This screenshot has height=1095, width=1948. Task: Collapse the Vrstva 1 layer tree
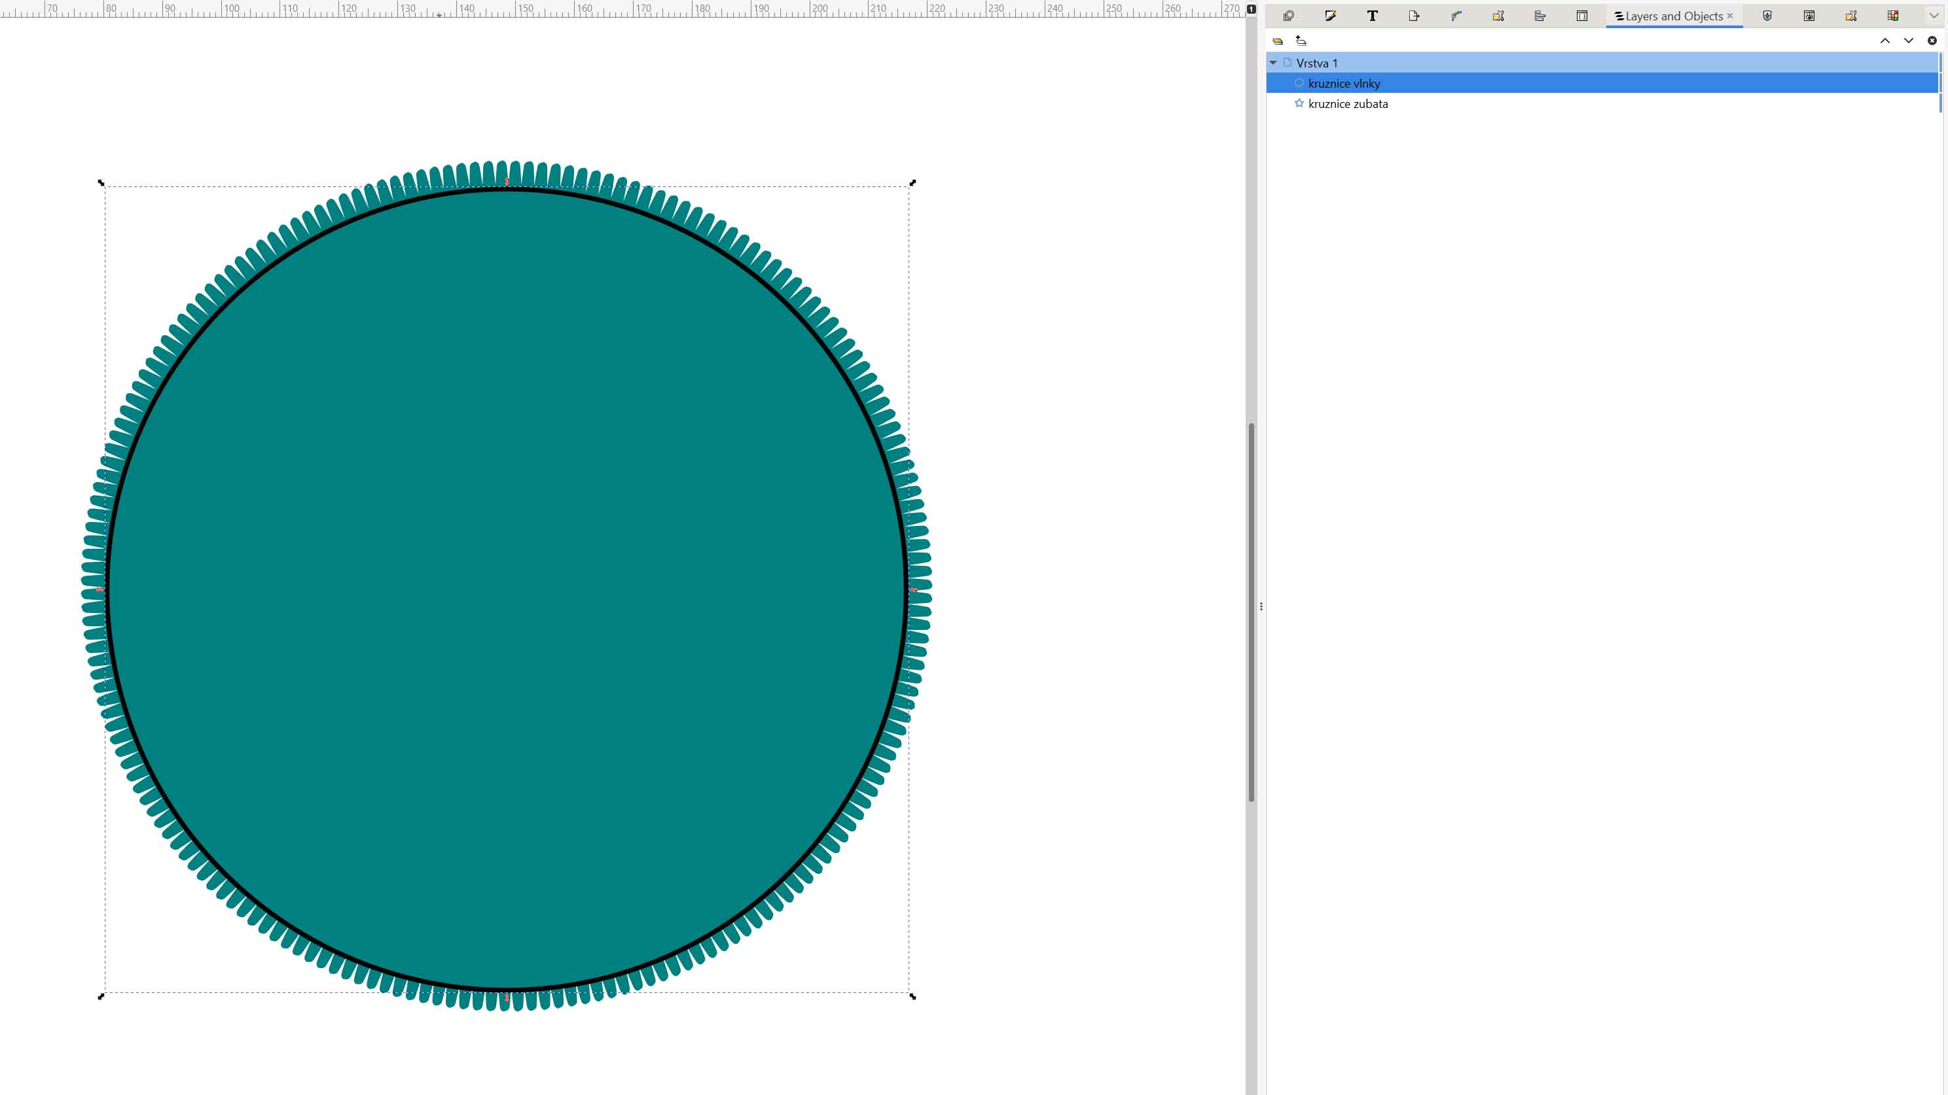click(1273, 63)
